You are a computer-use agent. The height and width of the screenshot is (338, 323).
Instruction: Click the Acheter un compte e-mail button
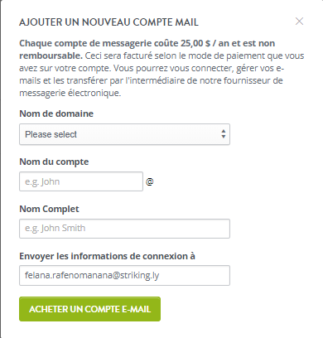89,309
